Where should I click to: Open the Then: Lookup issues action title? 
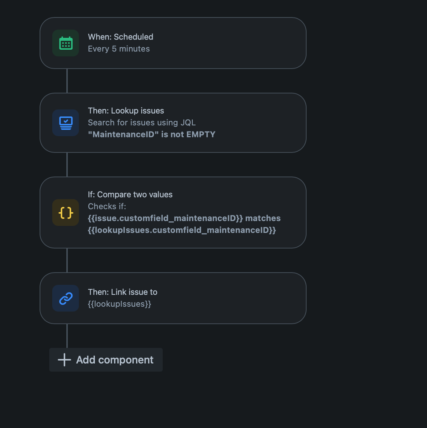click(126, 111)
